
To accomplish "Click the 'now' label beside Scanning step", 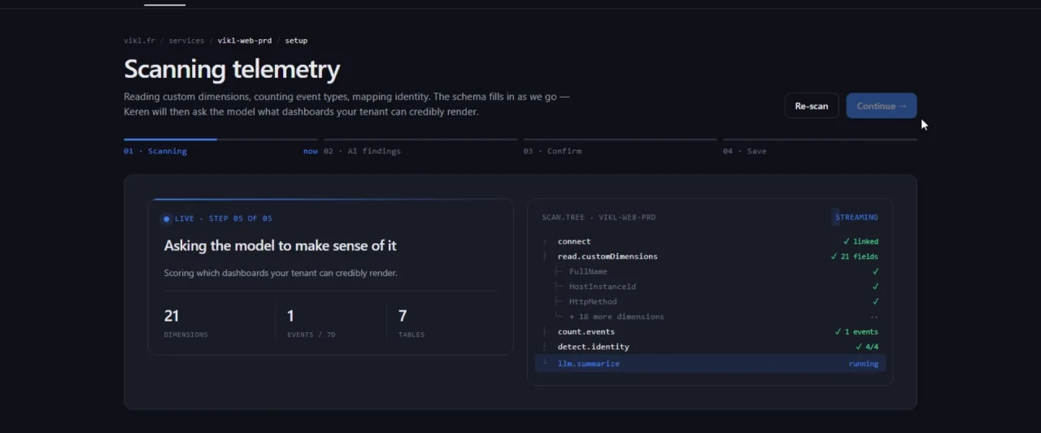I will coord(311,151).
